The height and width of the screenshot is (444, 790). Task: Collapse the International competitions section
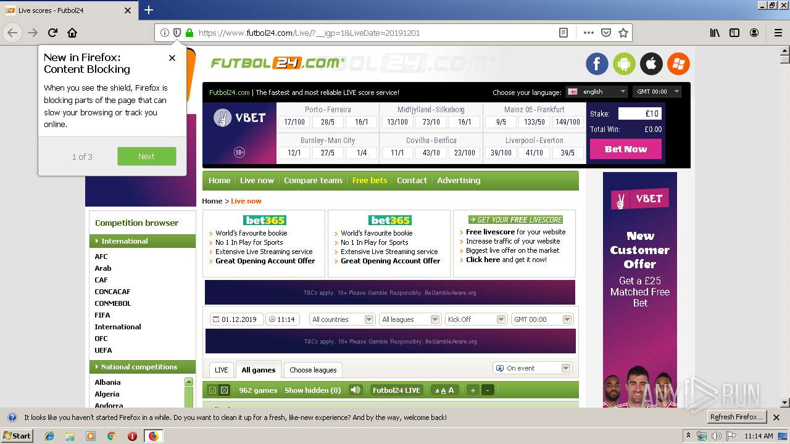(x=143, y=241)
